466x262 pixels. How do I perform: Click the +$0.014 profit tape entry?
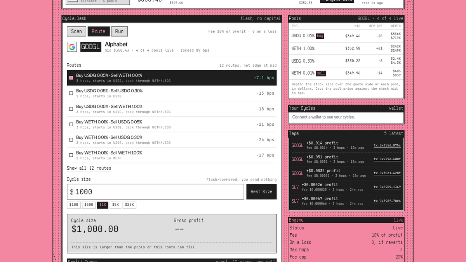(x=346, y=145)
